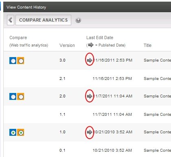The image size is (171, 157).
Task: Click the Version column header
Action: pyautogui.click(x=67, y=45)
